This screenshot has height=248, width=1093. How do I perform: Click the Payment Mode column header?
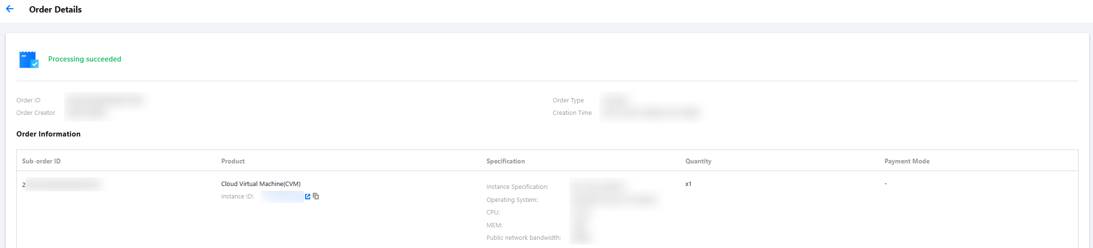(x=907, y=161)
